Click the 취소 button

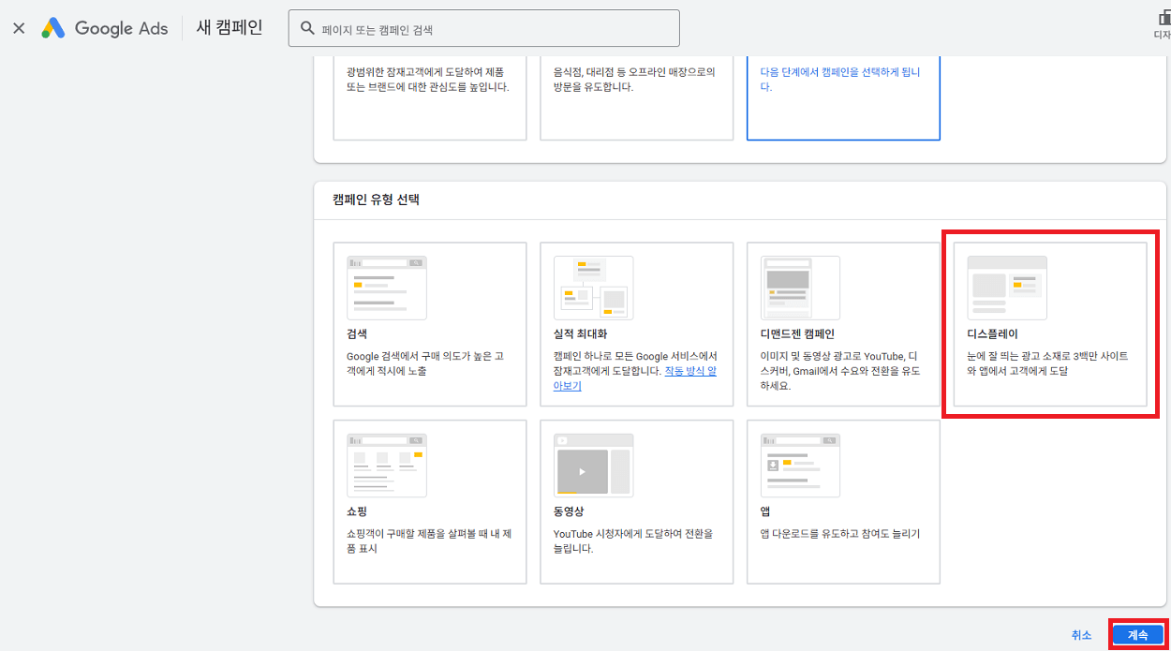1081,635
